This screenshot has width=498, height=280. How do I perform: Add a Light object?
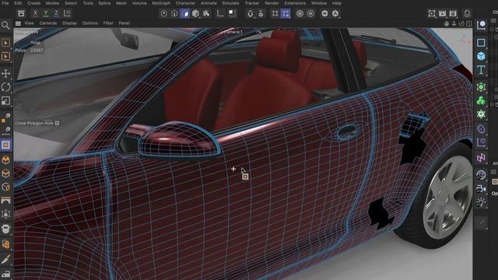[x=481, y=202]
